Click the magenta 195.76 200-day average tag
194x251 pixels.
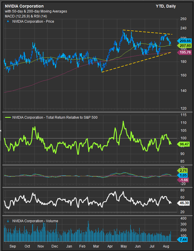tap(184, 52)
